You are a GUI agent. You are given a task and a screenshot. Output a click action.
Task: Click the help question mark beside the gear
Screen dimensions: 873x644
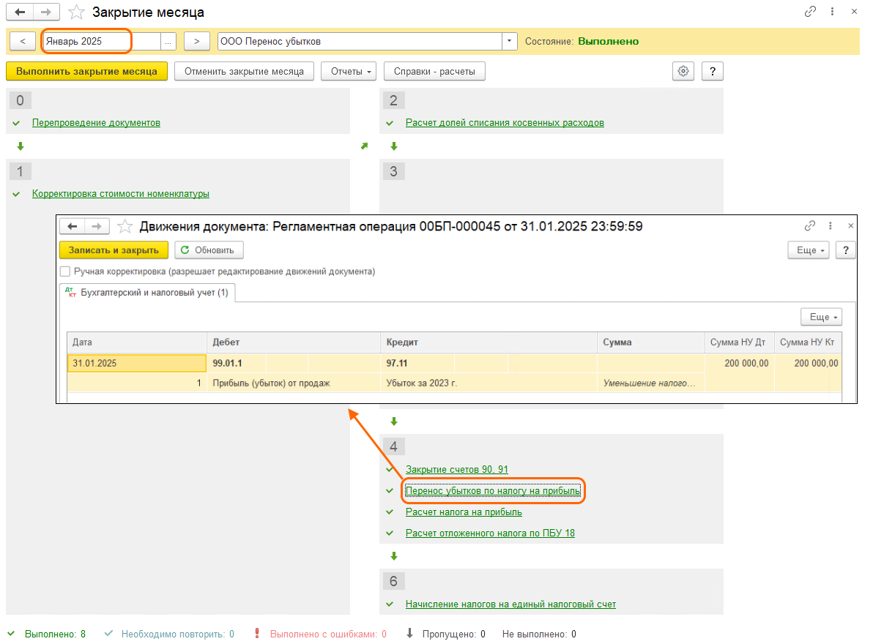point(713,71)
